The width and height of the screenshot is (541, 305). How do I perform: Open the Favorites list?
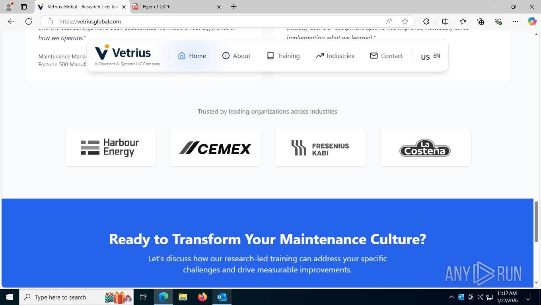coord(463,21)
